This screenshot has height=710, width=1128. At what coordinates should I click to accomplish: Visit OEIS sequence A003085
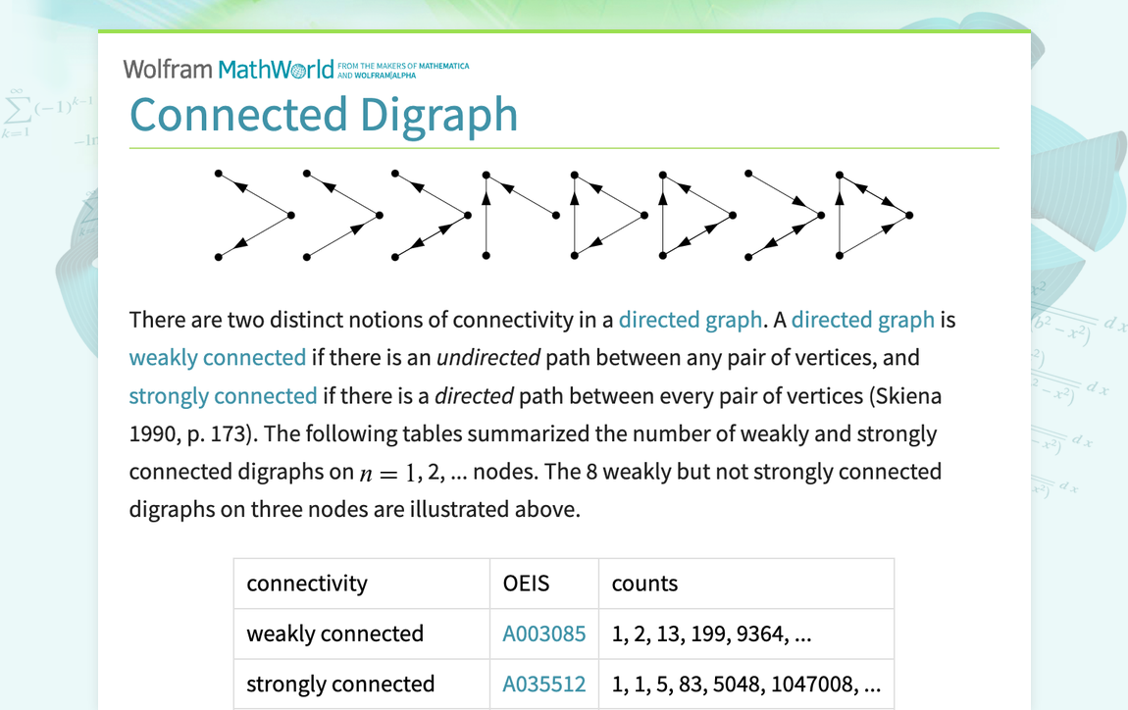click(x=544, y=634)
